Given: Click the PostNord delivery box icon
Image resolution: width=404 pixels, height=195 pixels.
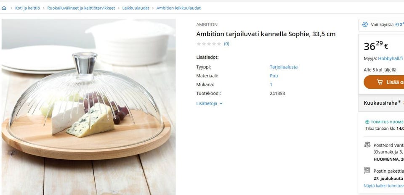Looking at the screenshot, I should pos(367,145).
